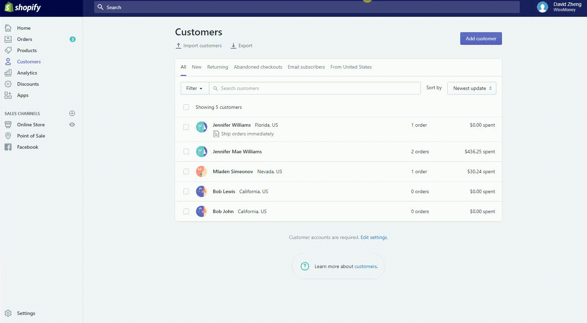Click Bob John's avatar
This screenshot has width=587, height=323.
[201, 211]
